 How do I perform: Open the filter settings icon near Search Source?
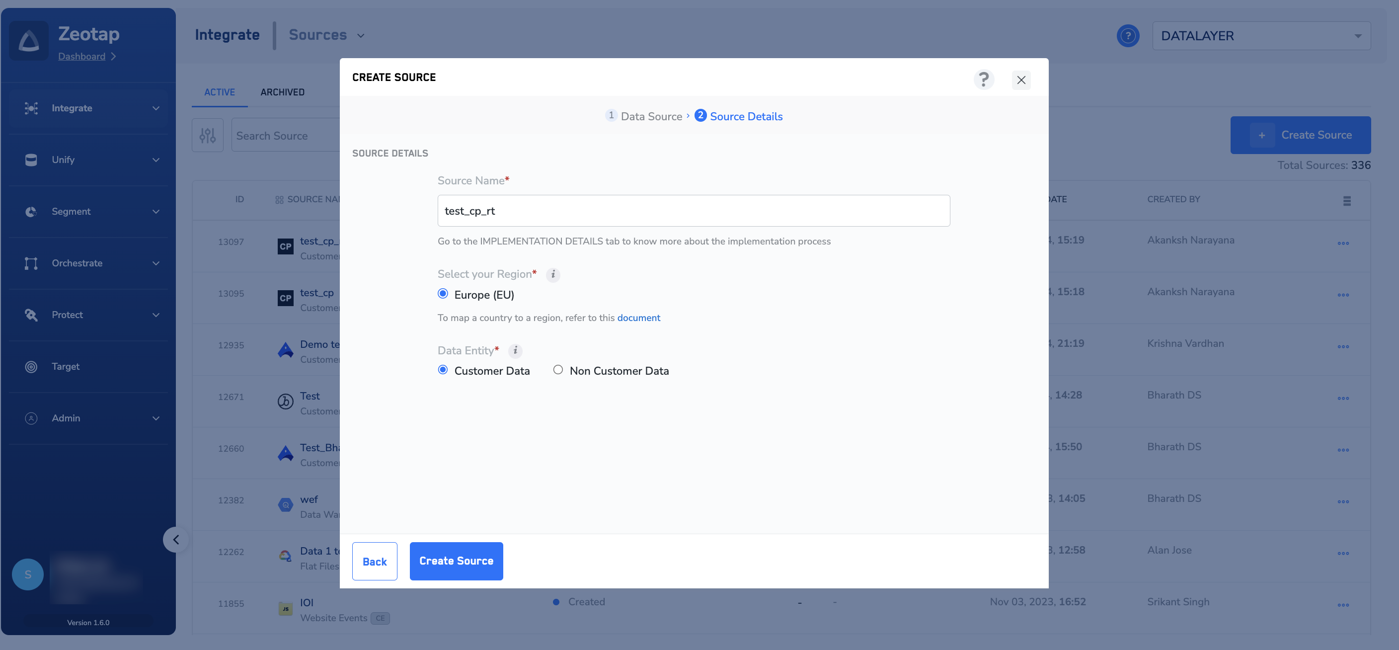pyautogui.click(x=208, y=135)
